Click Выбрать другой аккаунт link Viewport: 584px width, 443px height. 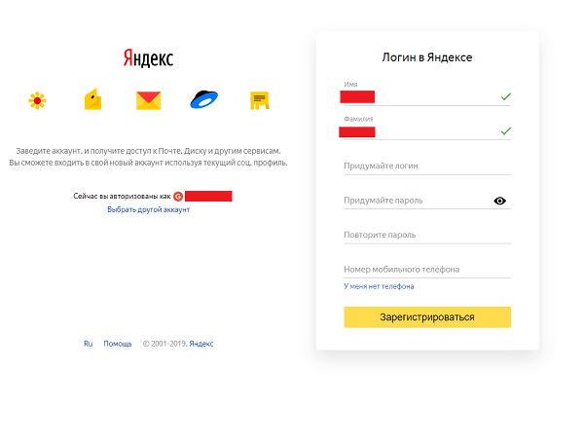(149, 209)
